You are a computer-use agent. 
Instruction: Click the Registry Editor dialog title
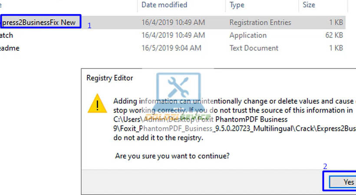[110, 78]
